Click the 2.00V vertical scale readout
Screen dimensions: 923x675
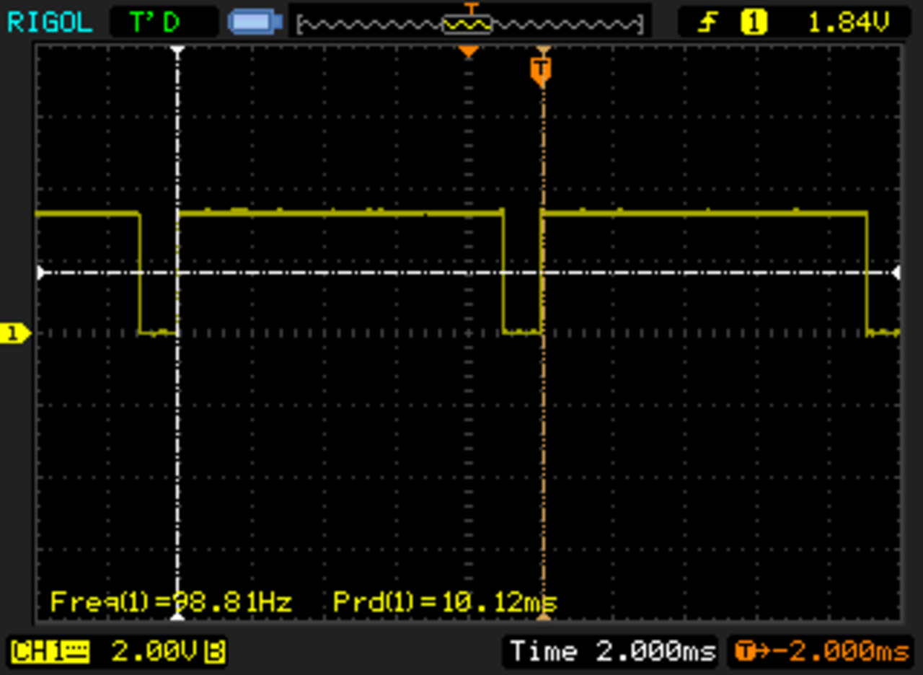click(x=154, y=652)
